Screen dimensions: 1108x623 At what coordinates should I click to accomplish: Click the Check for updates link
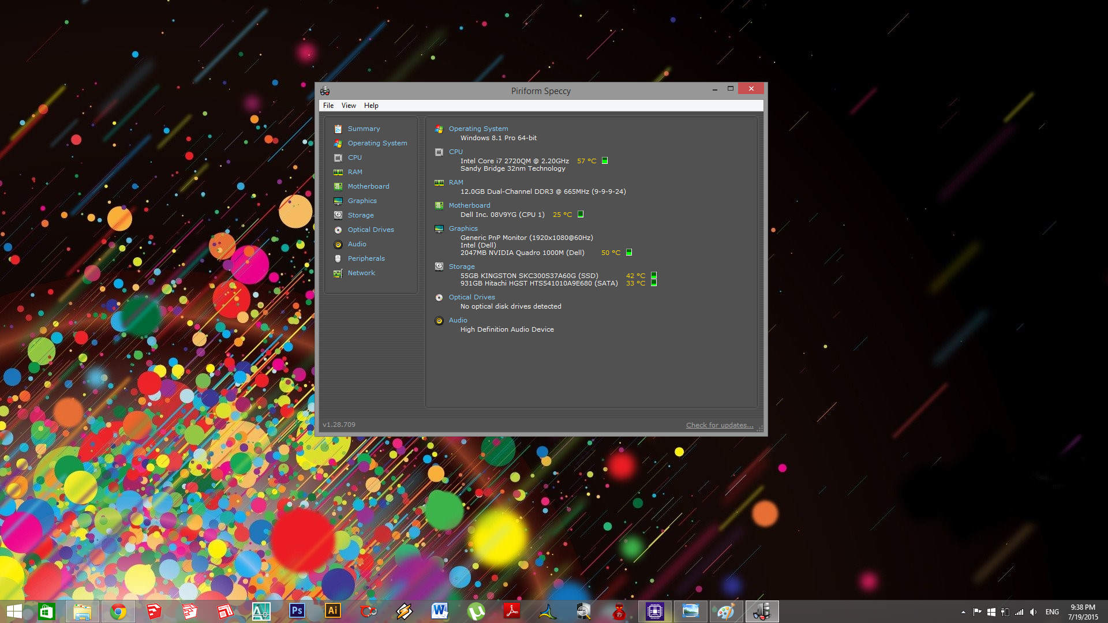pos(720,425)
